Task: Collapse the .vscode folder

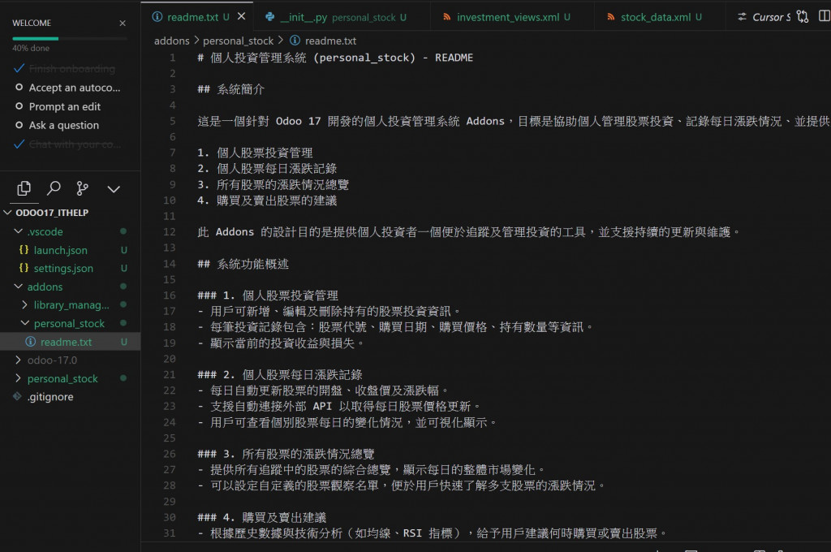Action: [x=70, y=231]
